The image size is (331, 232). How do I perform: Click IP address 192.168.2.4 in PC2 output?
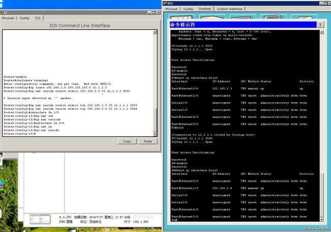[222, 188]
